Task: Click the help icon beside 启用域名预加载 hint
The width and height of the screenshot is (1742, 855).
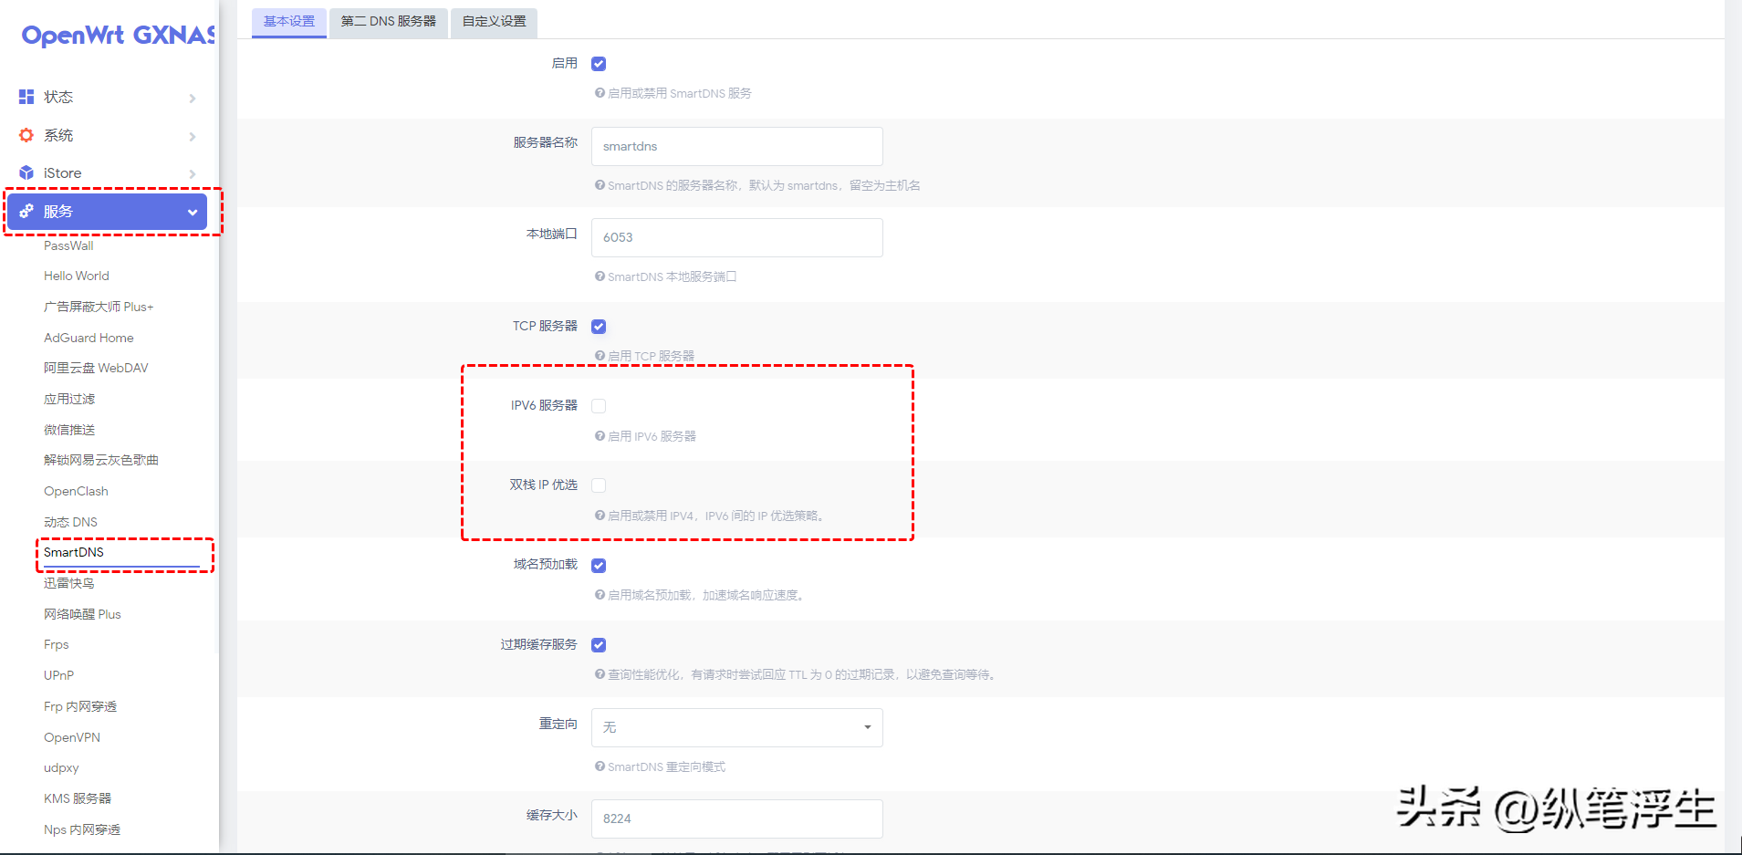Action: pyautogui.click(x=600, y=595)
